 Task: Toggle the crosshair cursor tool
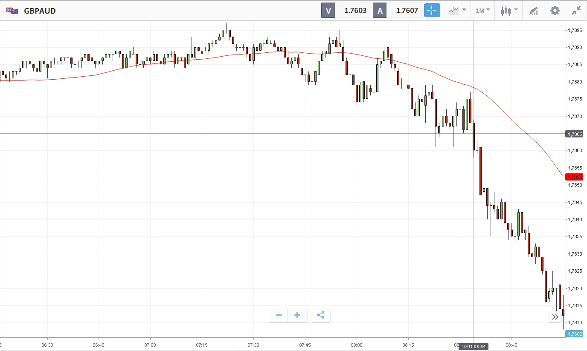pyautogui.click(x=432, y=11)
